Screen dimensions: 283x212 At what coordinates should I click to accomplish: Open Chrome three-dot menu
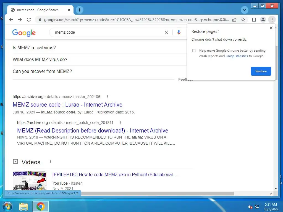click(272, 20)
